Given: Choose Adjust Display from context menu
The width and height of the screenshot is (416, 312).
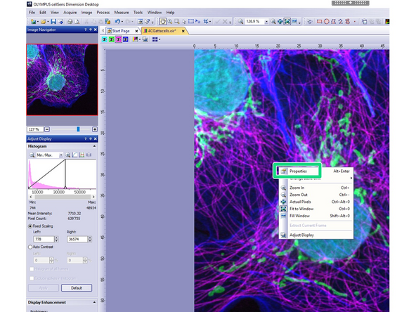Looking at the screenshot, I should (316, 235).
